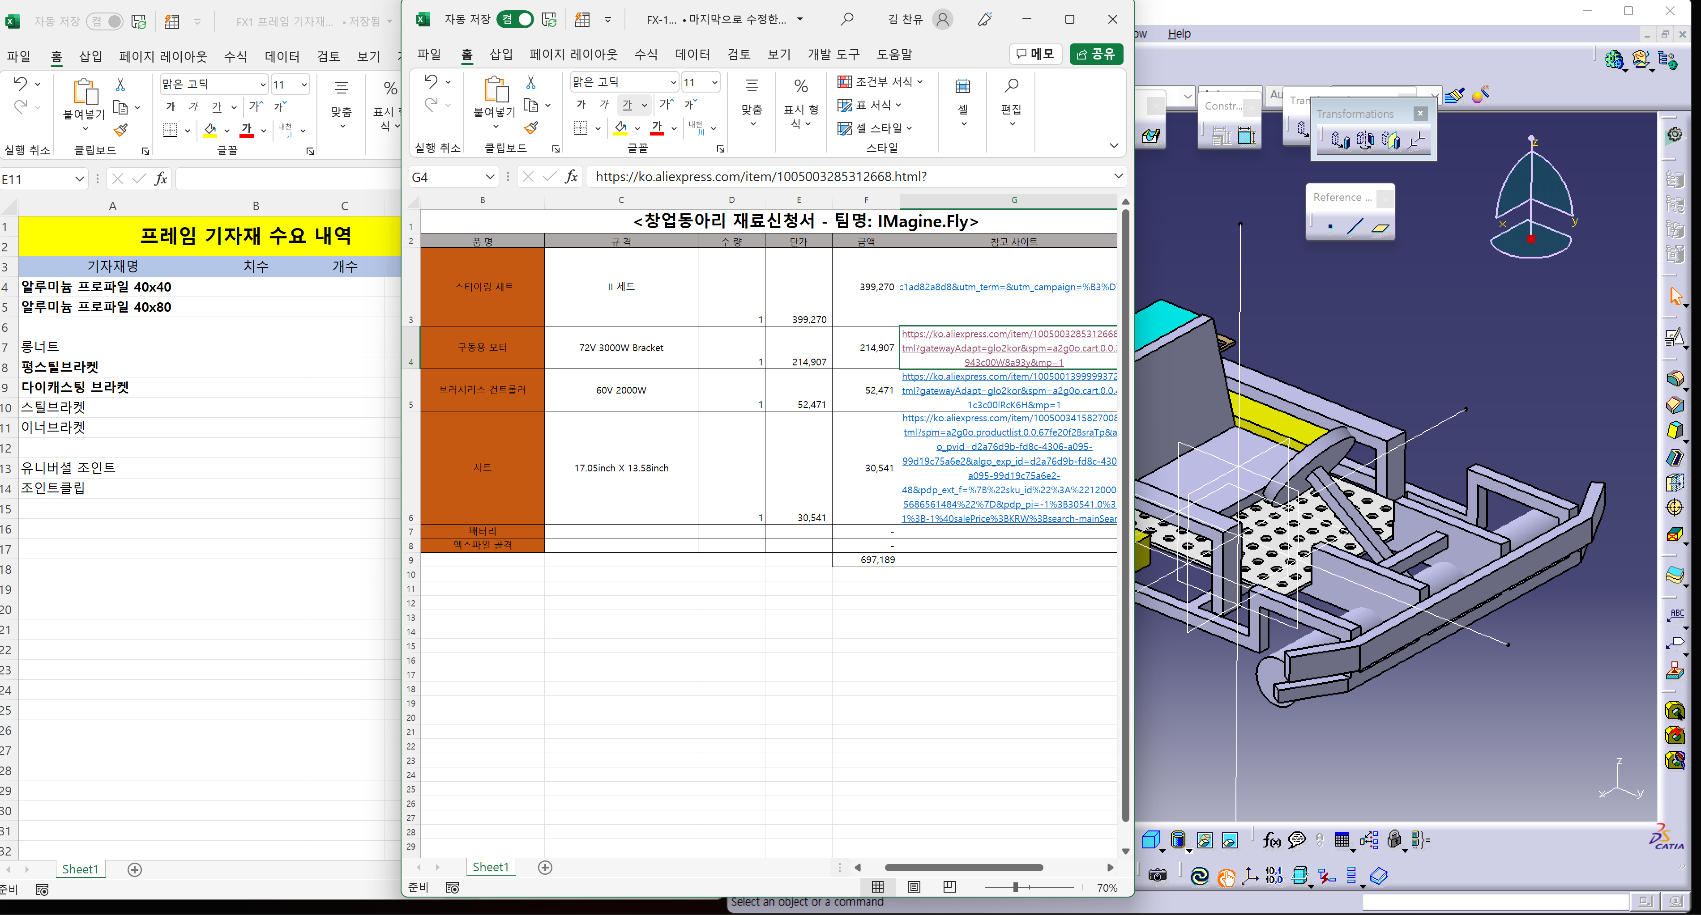Click CATIA design table icon

click(1342, 840)
